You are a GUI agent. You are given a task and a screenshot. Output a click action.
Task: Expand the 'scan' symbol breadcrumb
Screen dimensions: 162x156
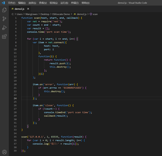pyautogui.click(x=95, y=14)
